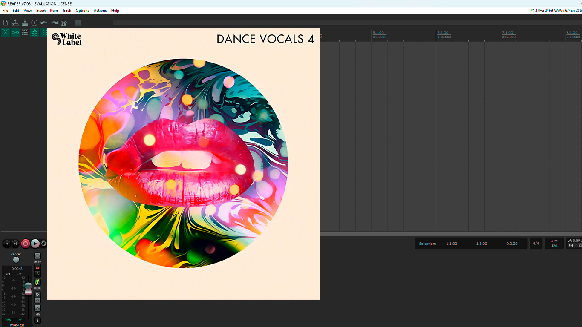The image size is (582, 327).
Task: Click the master track info i icon
Action: pos(37,320)
